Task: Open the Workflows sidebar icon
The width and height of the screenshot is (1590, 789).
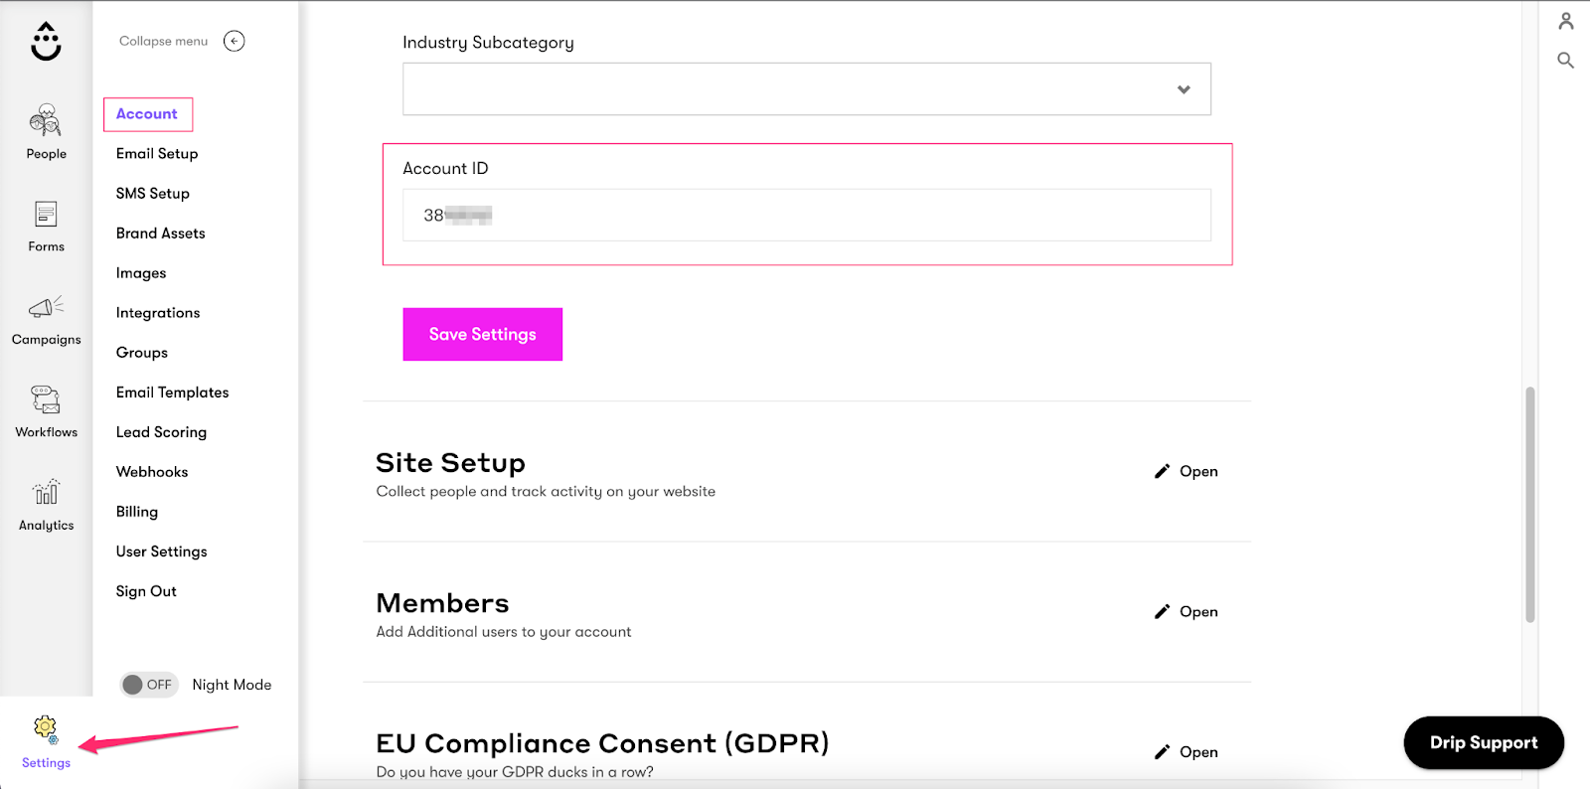Action: [46, 399]
